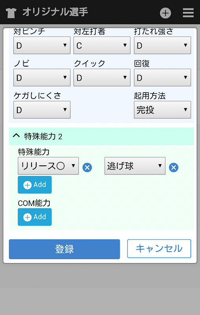Click the キャンセル button
Image resolution: width=200 pixels, height=315 pixels.
[159, 249]
